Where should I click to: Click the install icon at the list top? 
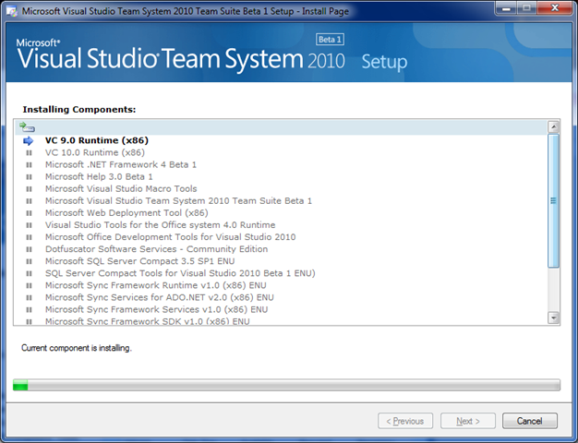pyautogui.click(x=27, y=127)
